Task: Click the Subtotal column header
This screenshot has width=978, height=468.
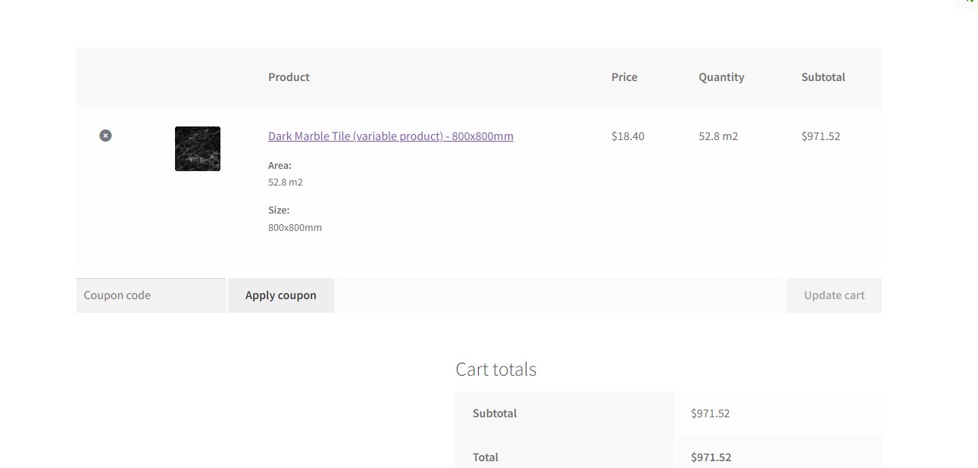Action: [823, 76]
